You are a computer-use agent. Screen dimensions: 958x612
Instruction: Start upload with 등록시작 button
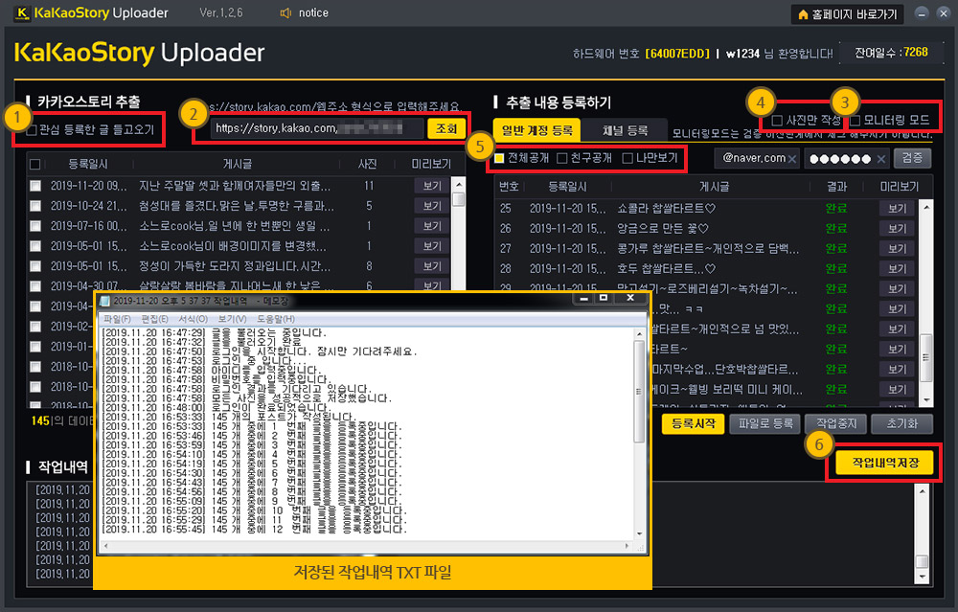[693, 423]
